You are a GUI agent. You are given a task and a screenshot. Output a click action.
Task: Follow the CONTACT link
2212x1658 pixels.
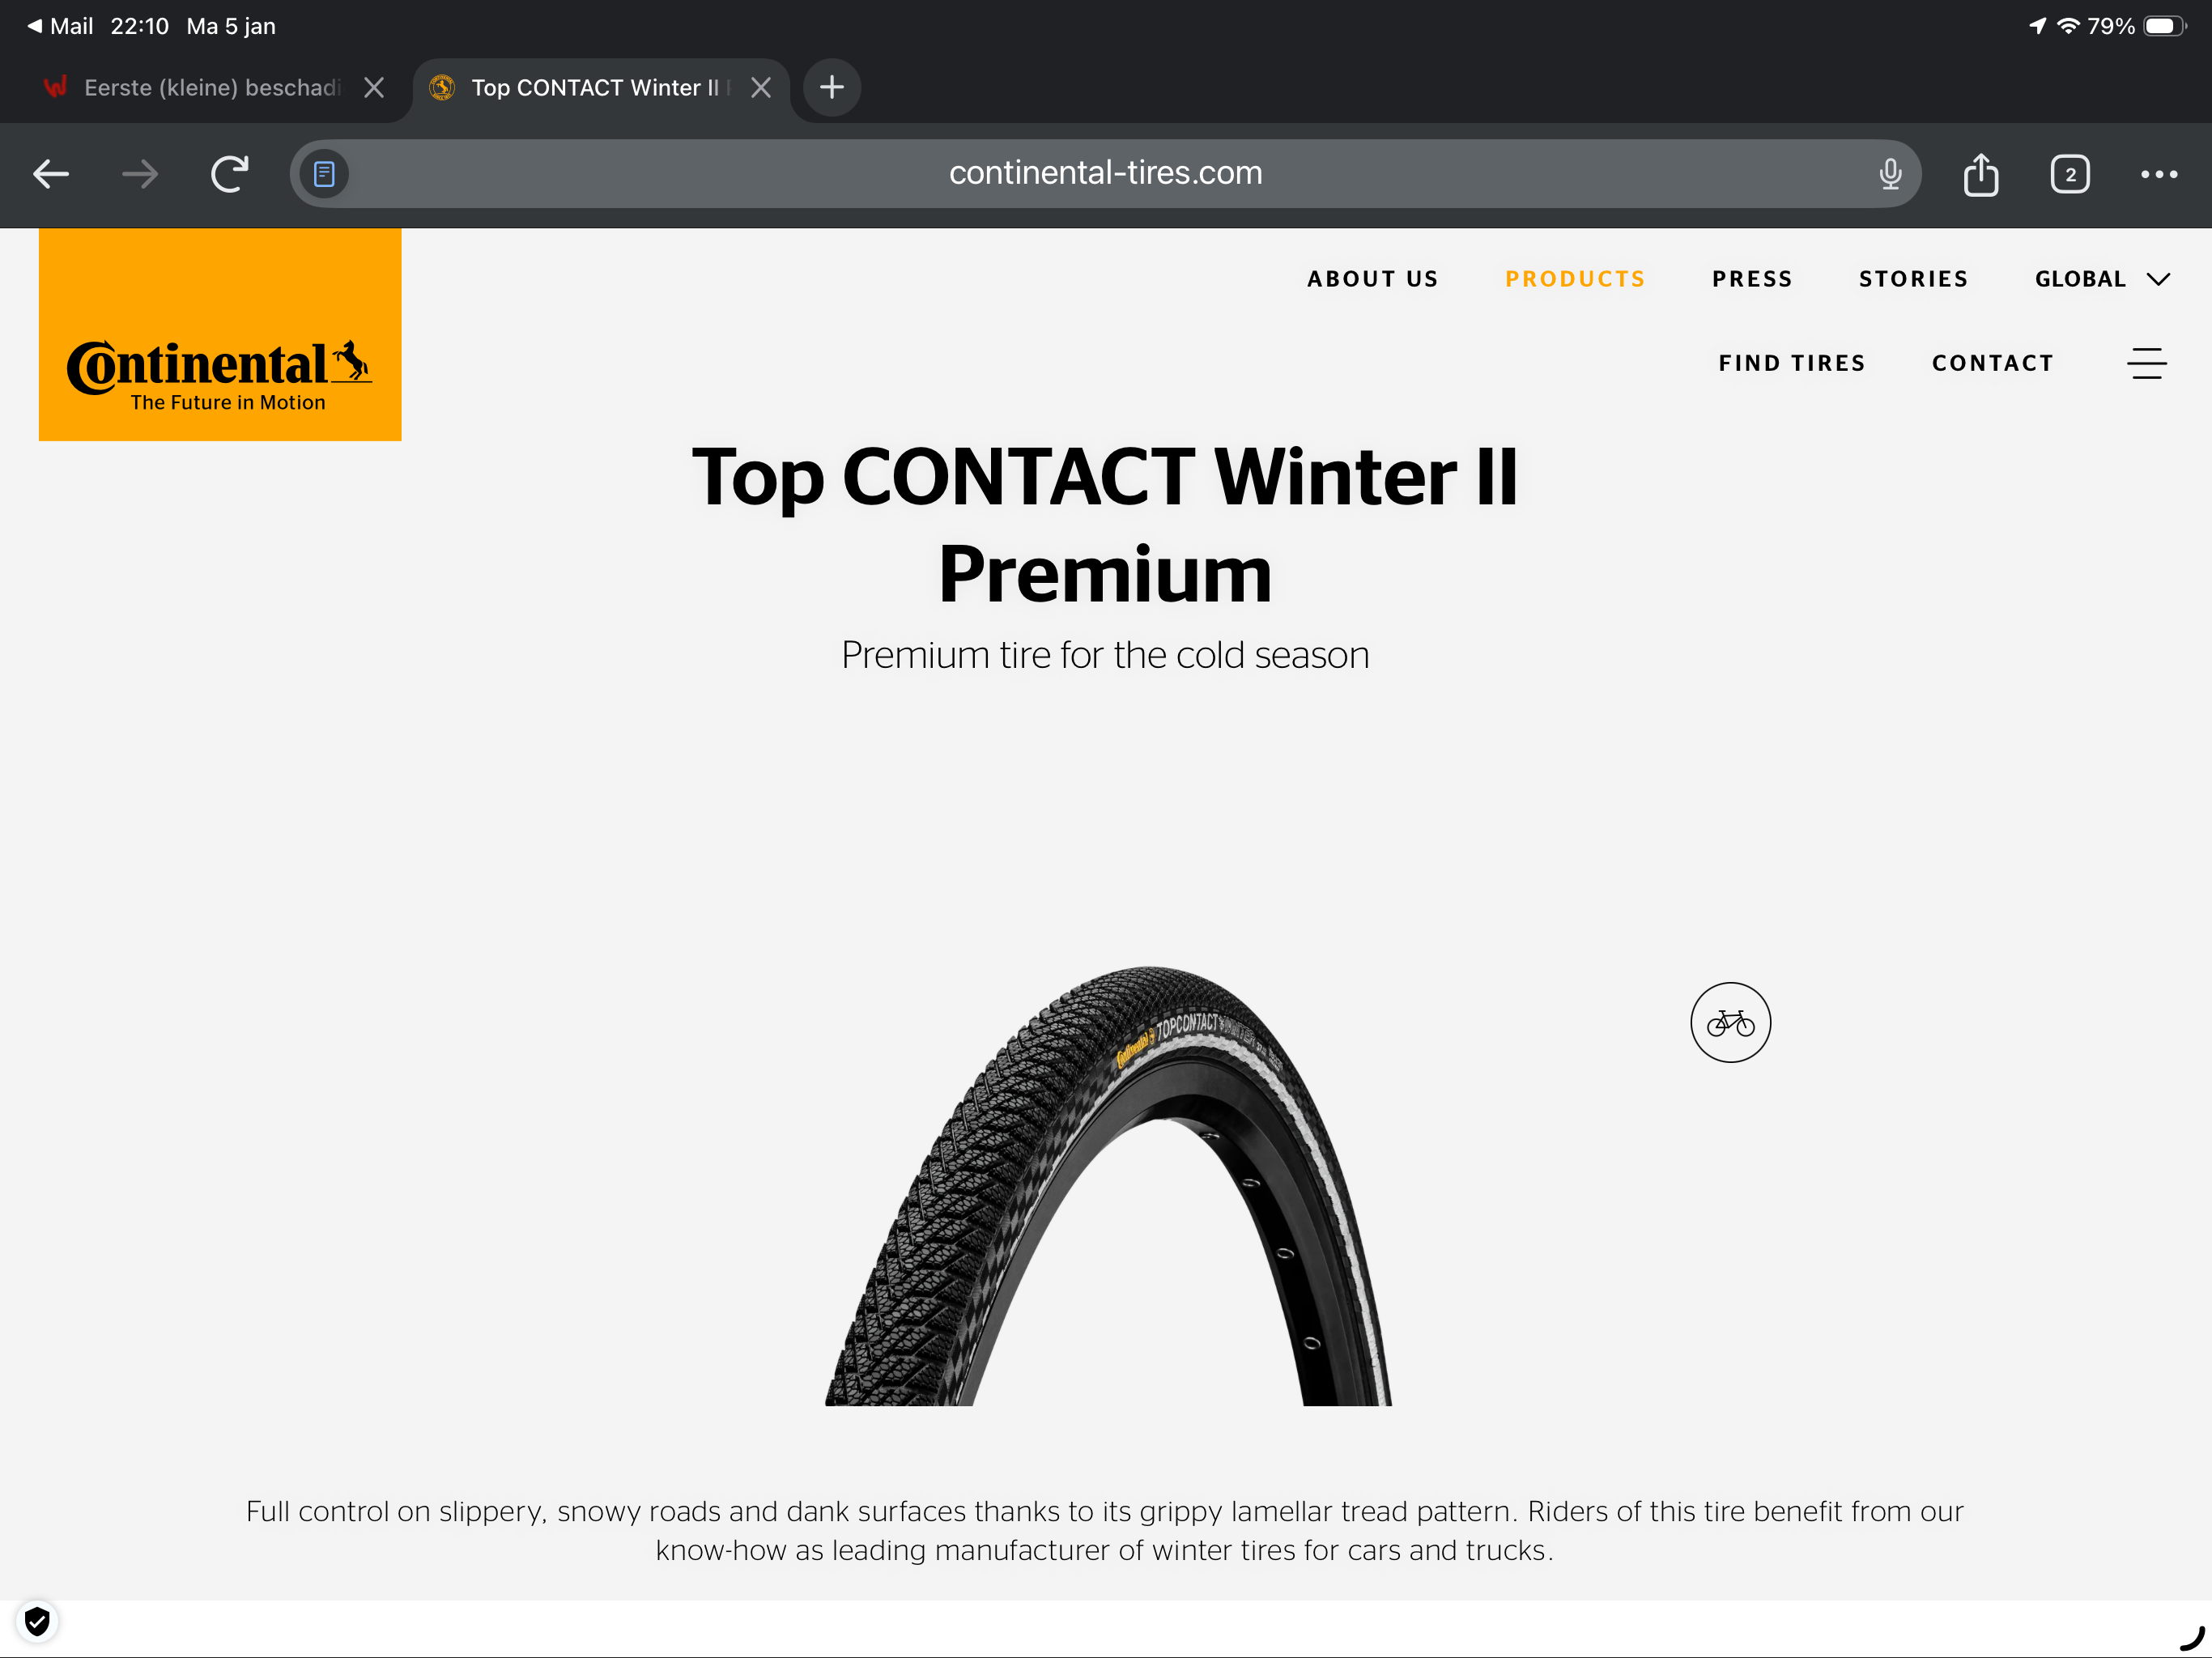(x=1992, y=363)
